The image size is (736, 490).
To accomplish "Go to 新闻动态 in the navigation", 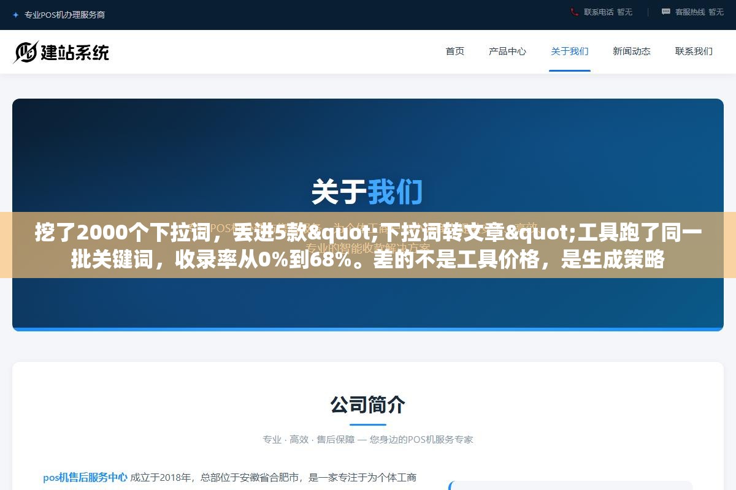I will (632, 51).
